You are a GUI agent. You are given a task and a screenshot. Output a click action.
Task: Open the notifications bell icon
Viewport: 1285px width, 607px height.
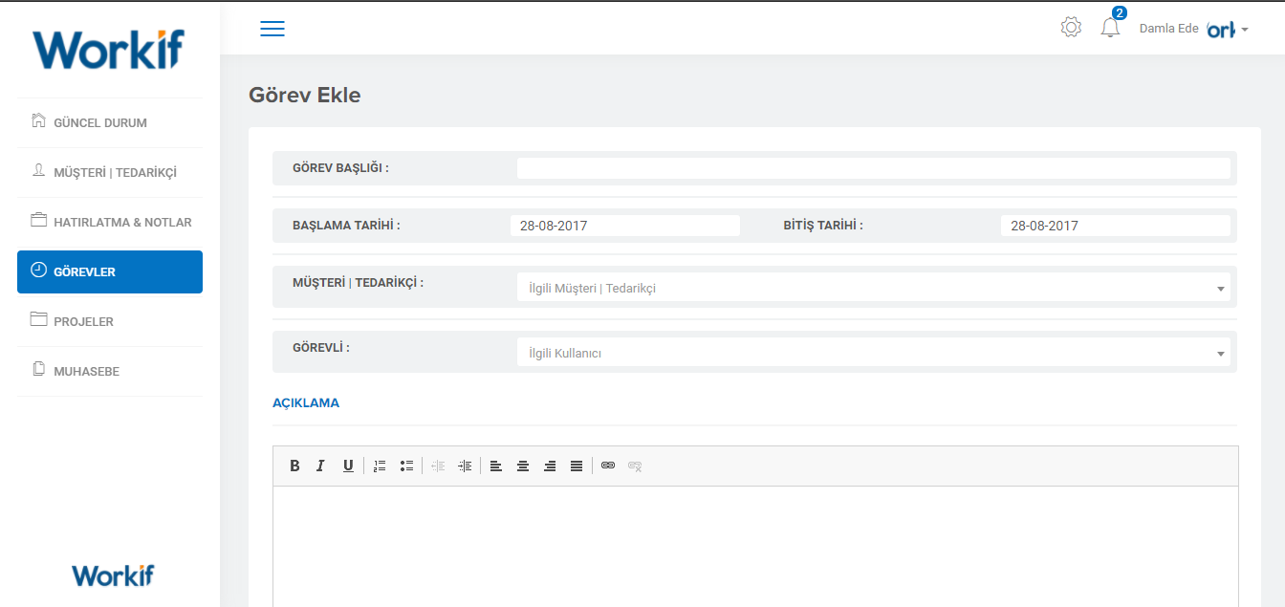tap(1110, 28)
